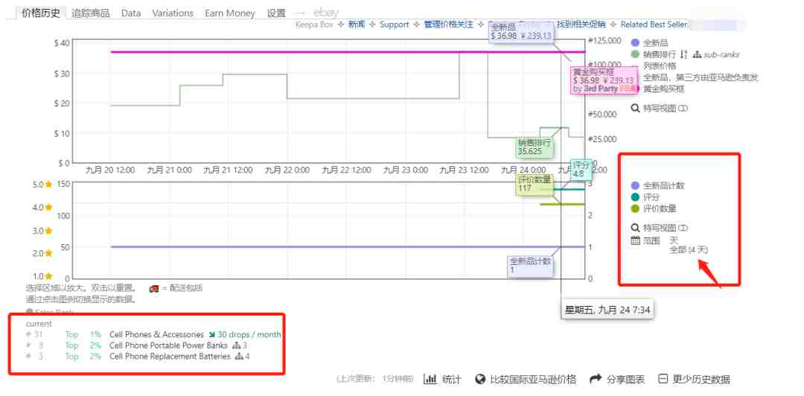Select the 全部 (4 天) range option
The image size is (804, 396).
pyautogui.click(x=688, y=250)
